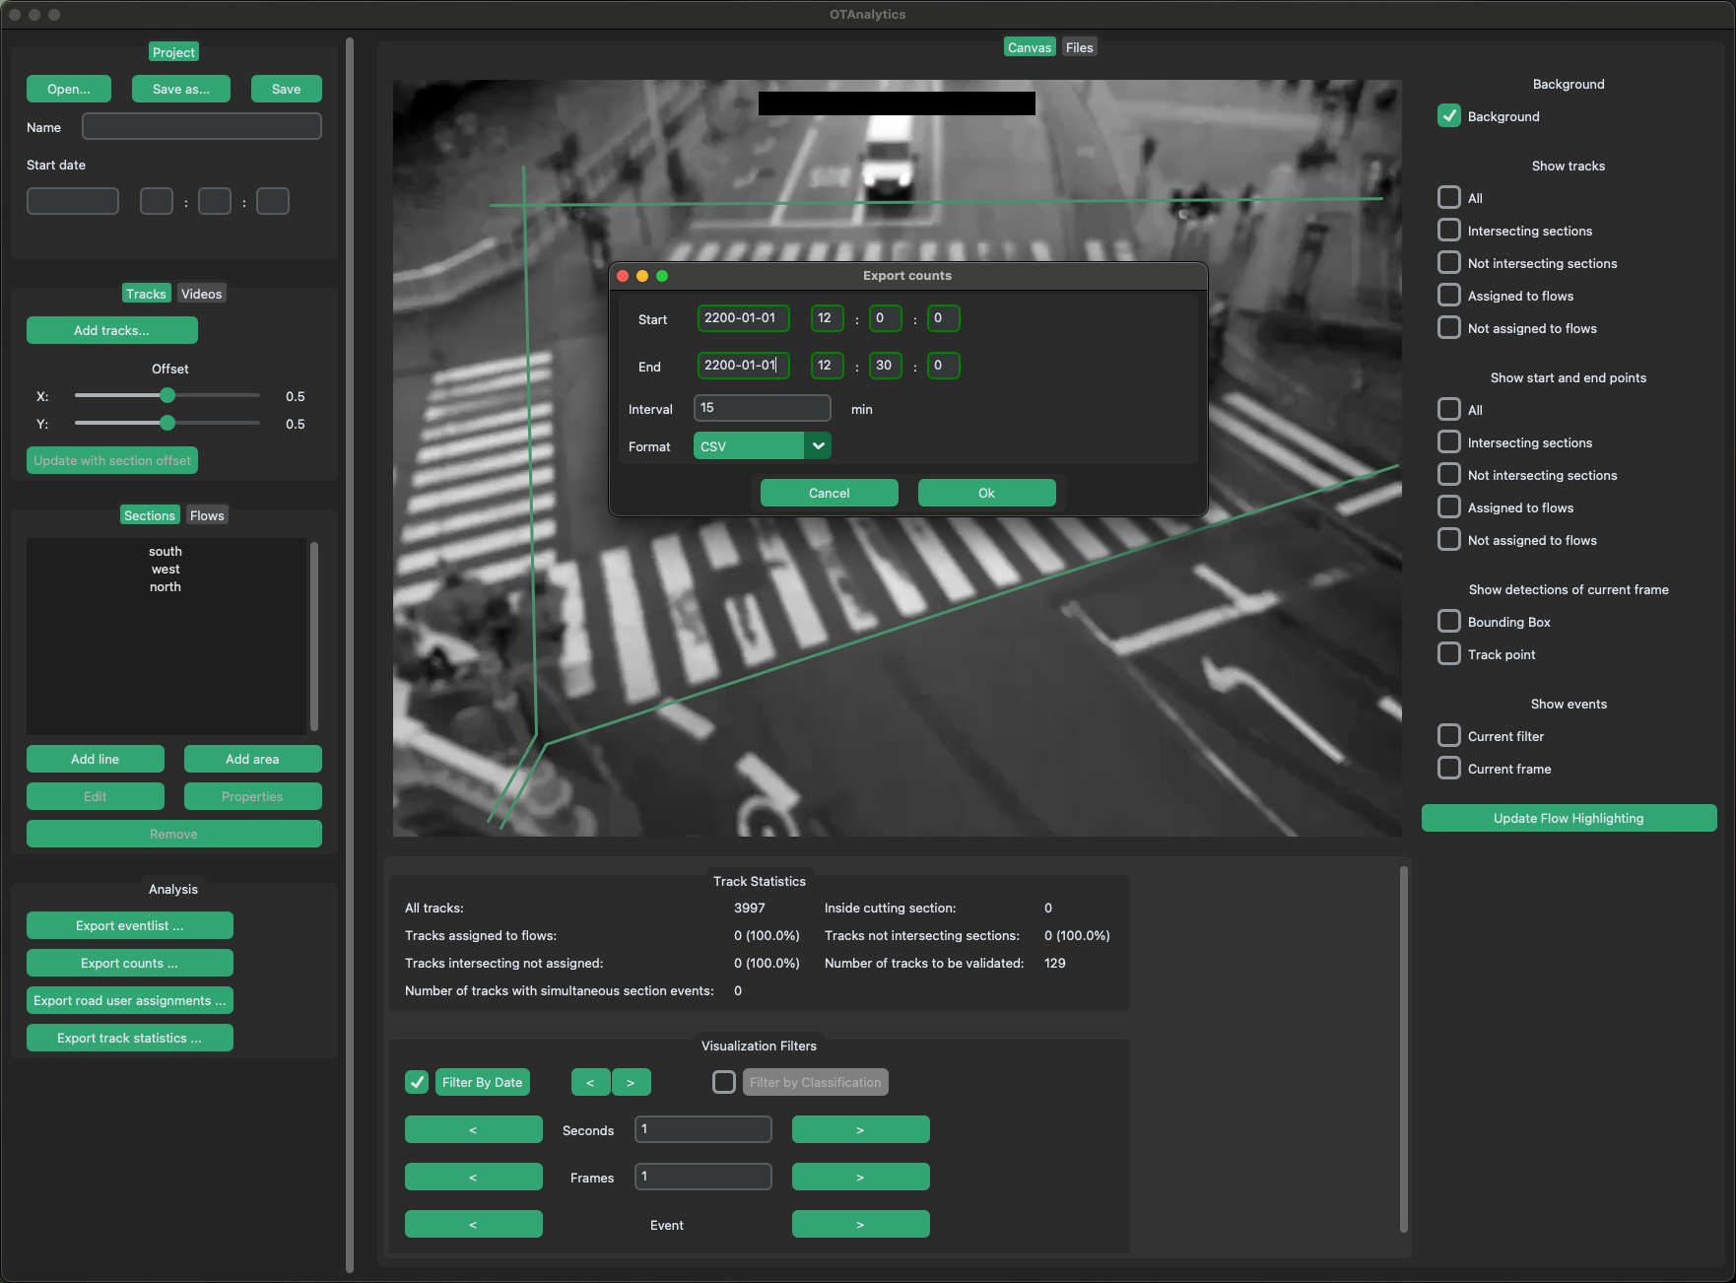Select the south section in the list

[x=165, y=551]
